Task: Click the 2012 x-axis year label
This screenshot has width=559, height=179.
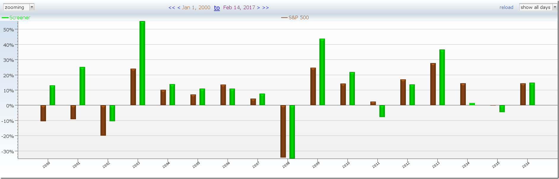Action: (x=406, y=165)
